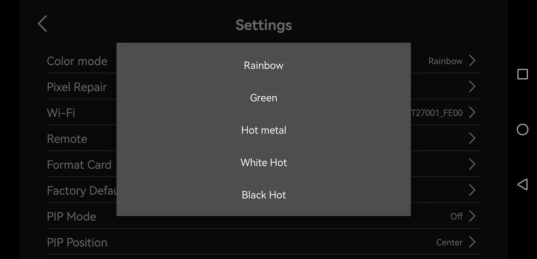Screen dimensions: 537x259
Task: Expand Remote row chevron
Action: (x=472, y=139)
